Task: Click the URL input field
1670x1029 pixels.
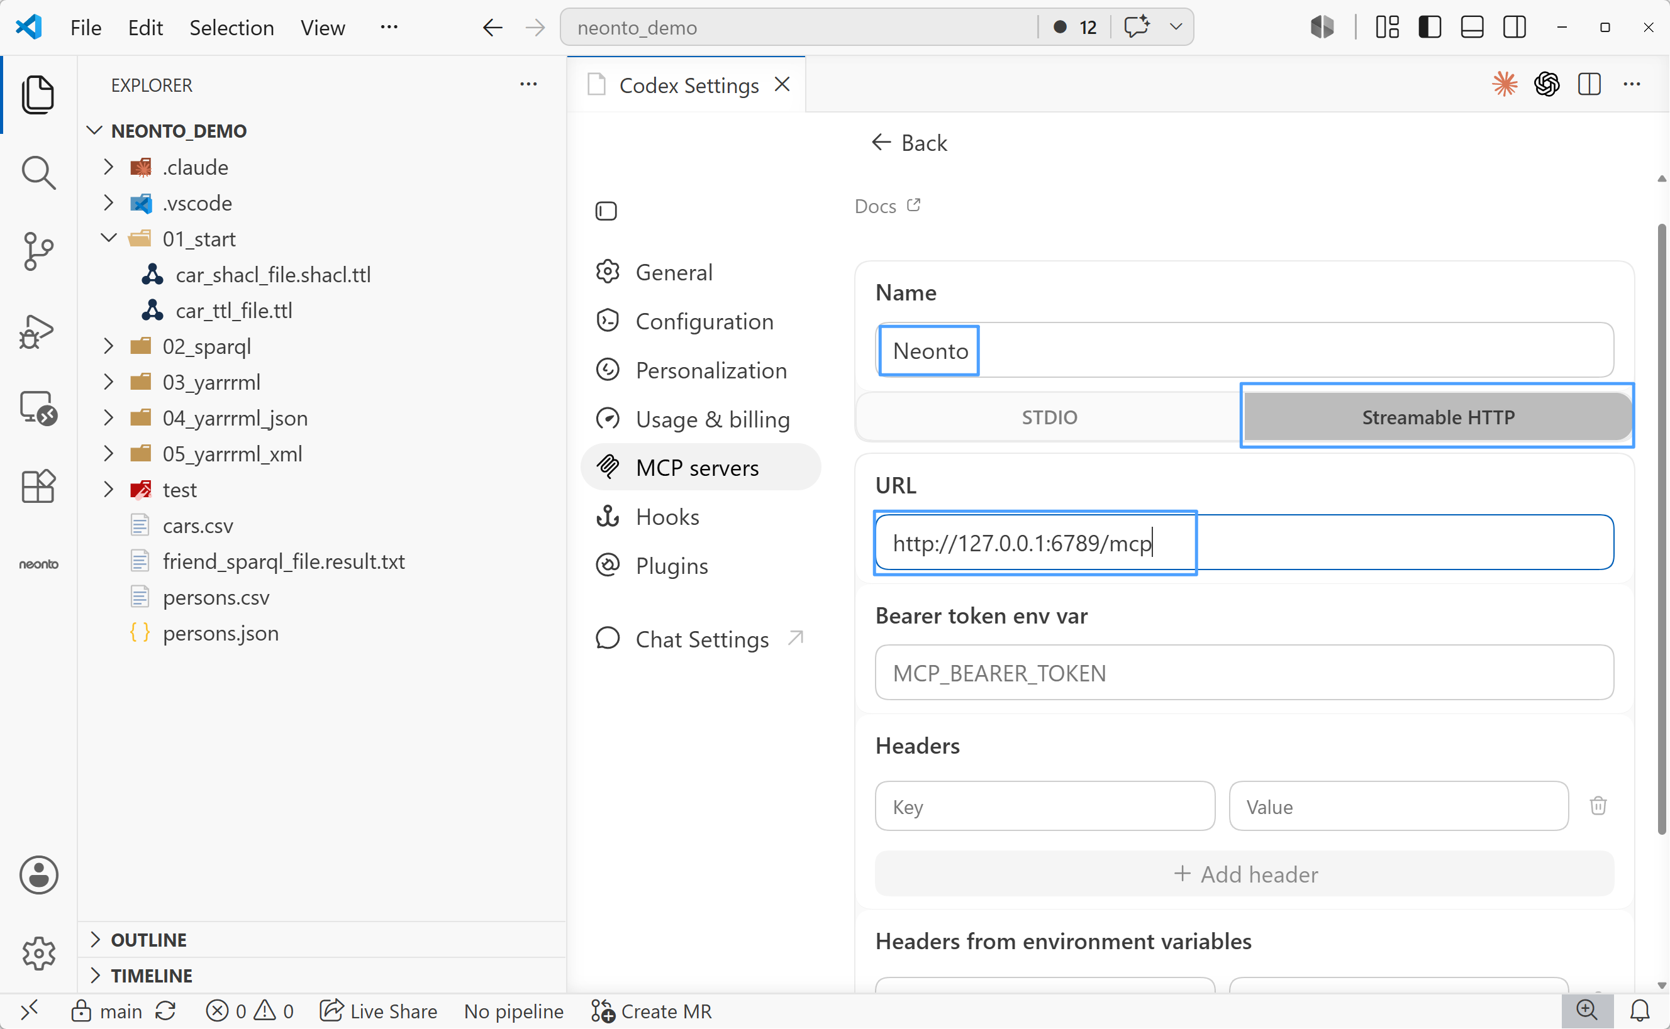Action: point(1245,542)
